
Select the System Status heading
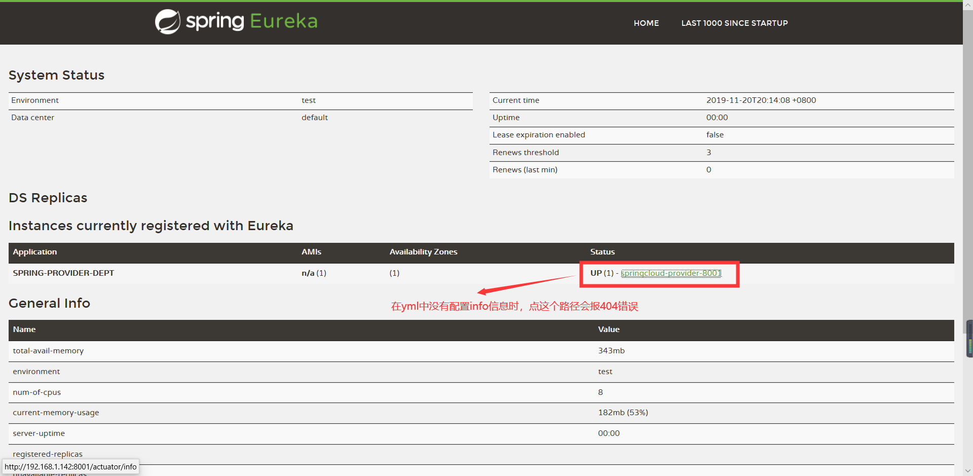(x=56, y=75)
